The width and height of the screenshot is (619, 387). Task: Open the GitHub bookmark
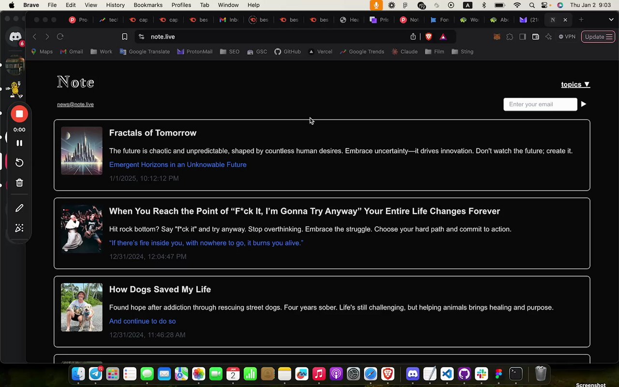287,52
